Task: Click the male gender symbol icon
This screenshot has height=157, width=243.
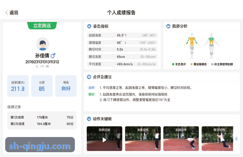Action: pyautogui.click(x=53, y=56)
